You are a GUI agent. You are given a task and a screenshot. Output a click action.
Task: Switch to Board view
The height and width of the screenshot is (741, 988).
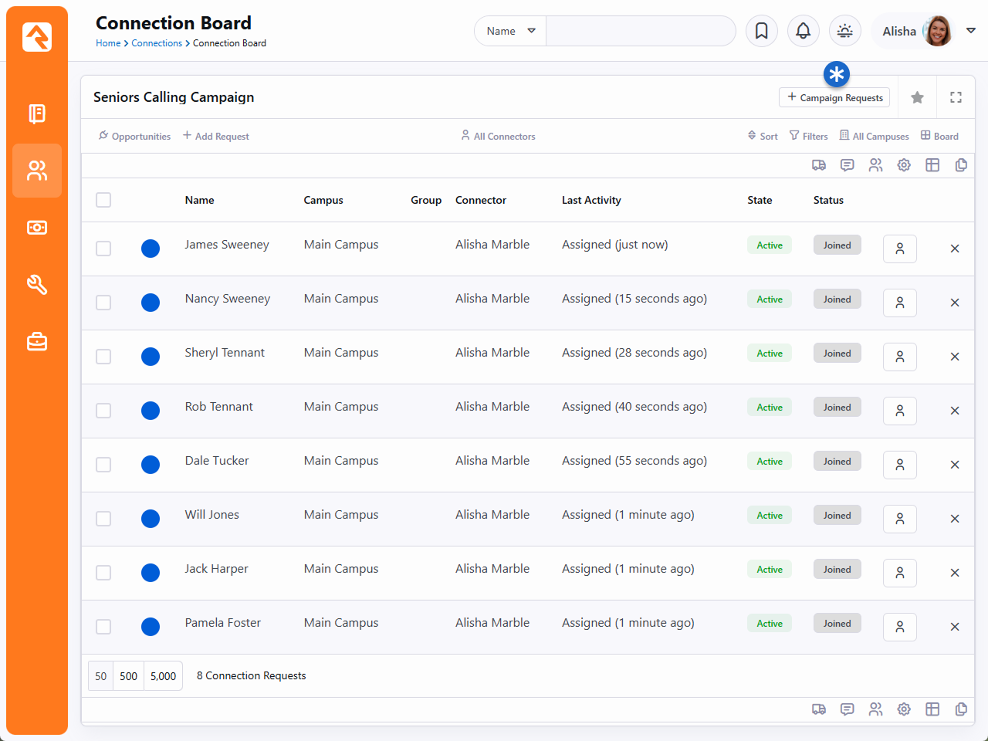point(939,136)
